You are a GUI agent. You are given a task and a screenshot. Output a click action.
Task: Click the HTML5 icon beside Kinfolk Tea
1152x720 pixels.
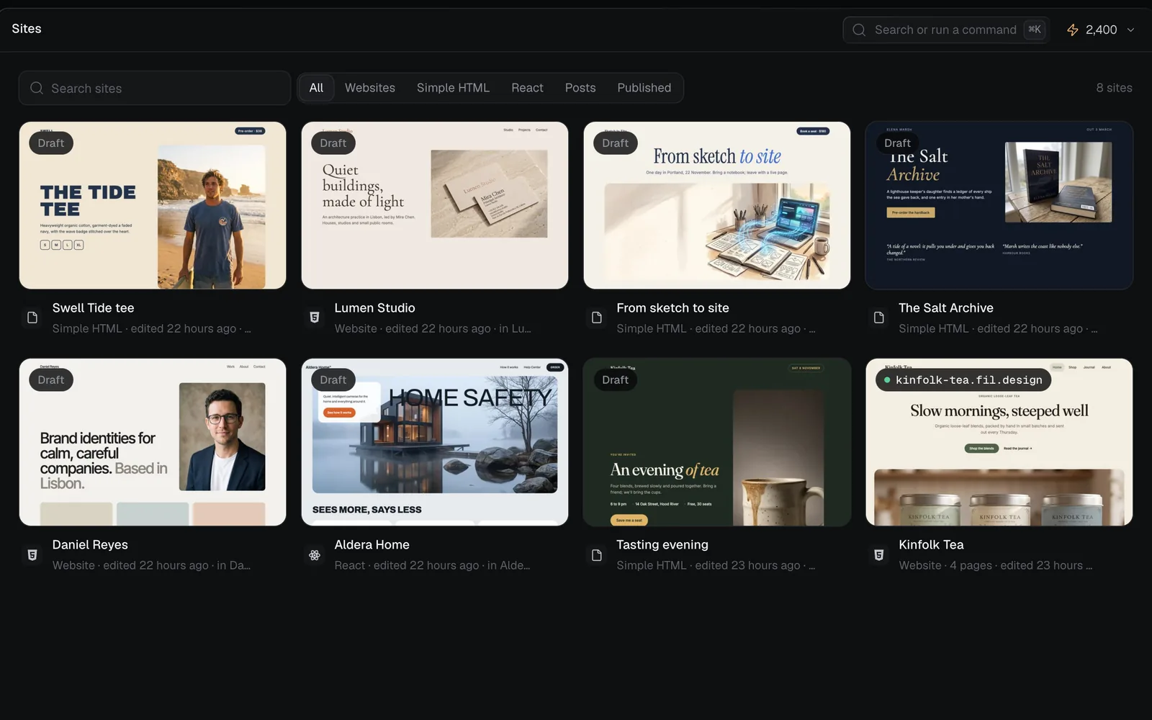[x=879, y=555]
